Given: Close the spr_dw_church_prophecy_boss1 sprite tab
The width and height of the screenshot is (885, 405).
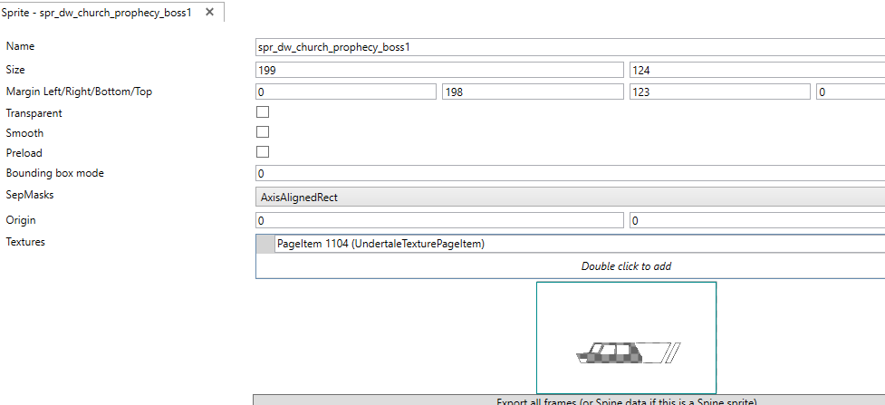Looking at the screenshot, I should click(x=209, y=12).
